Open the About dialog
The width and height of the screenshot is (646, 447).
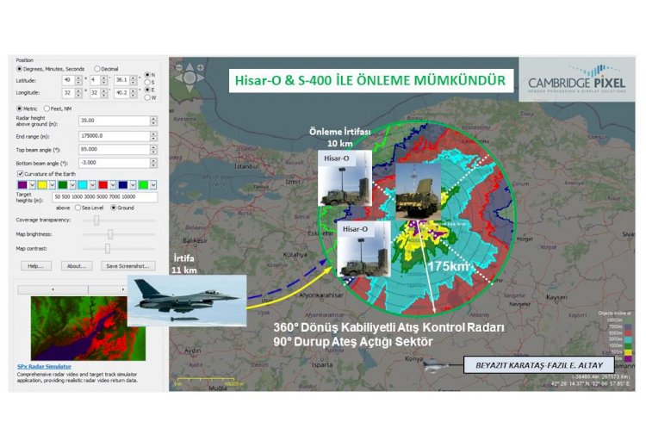click(x=77, y=266)
